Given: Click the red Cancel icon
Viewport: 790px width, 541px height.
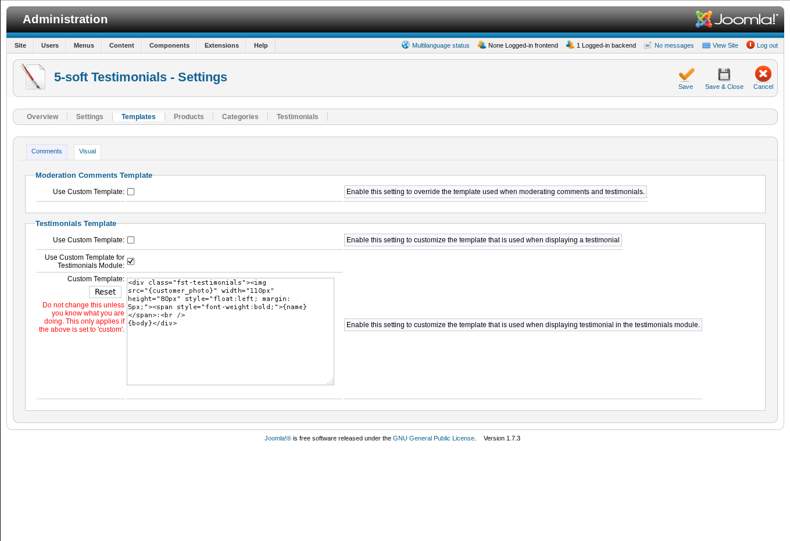Looking at the screenshot, I should point(763,74).
